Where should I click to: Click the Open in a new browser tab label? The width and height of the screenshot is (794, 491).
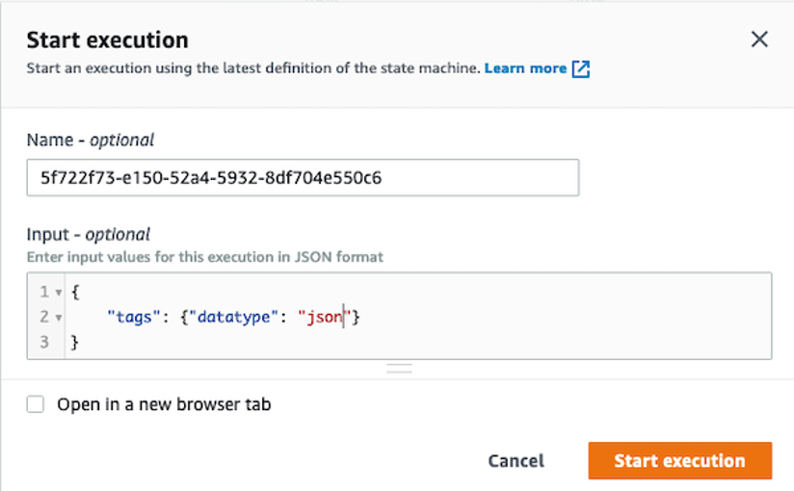coord(164,405)
